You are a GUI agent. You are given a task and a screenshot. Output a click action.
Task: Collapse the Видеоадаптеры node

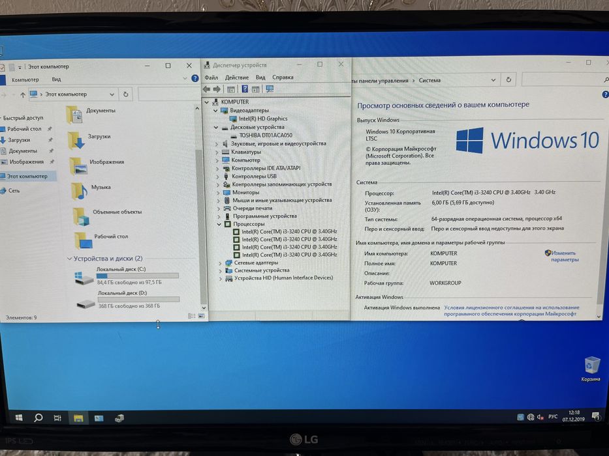pyautogui.click(x=215, y=111)
